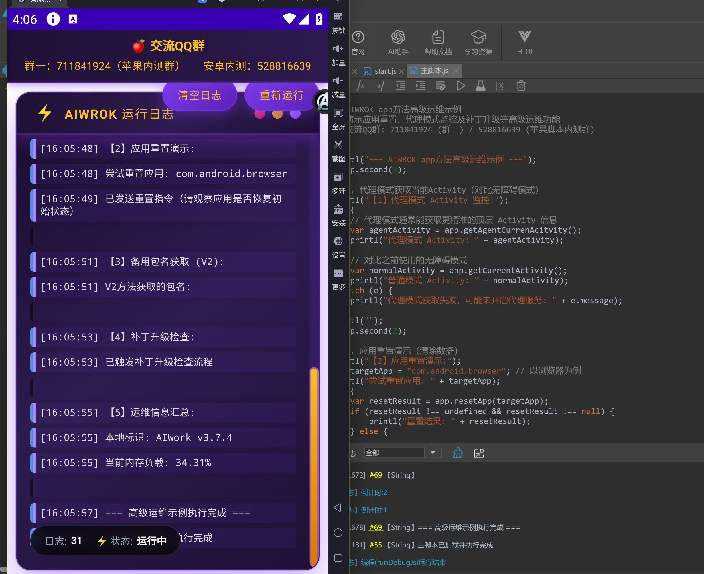Click the [x] variable toolbar icon
The height and width of the screenshot is (574, 704).
[x=501, y=86]
